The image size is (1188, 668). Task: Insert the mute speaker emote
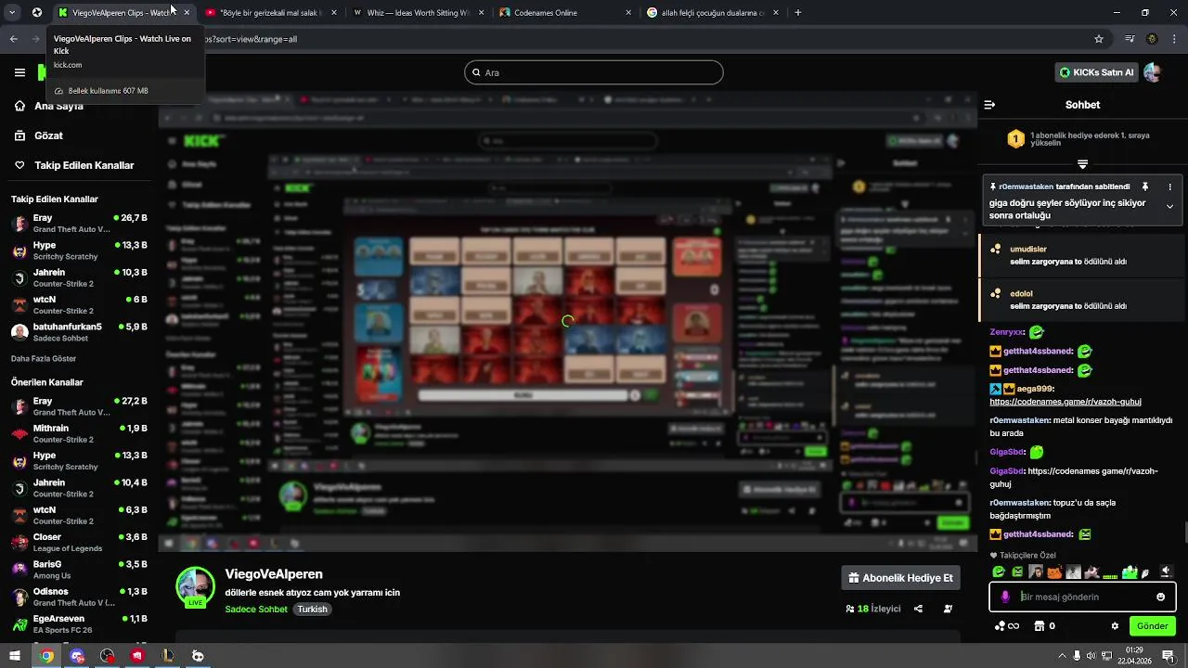pyautogui.click(x=1166, y=572)
